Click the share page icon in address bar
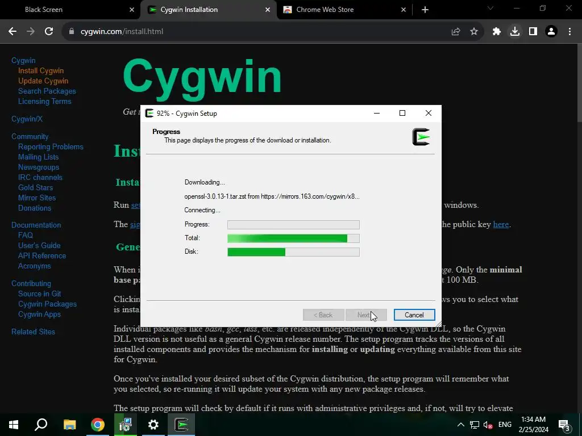 click(456, 32)
